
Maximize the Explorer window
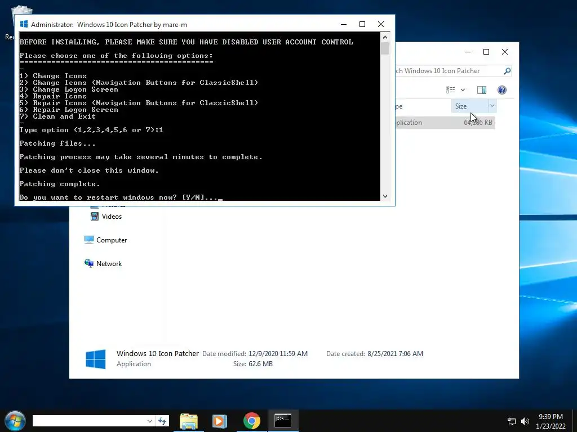coord(486,52)
